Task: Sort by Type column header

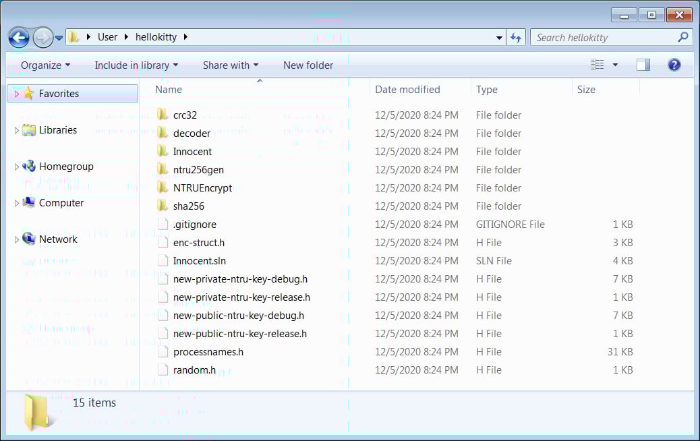Action: 487,90
